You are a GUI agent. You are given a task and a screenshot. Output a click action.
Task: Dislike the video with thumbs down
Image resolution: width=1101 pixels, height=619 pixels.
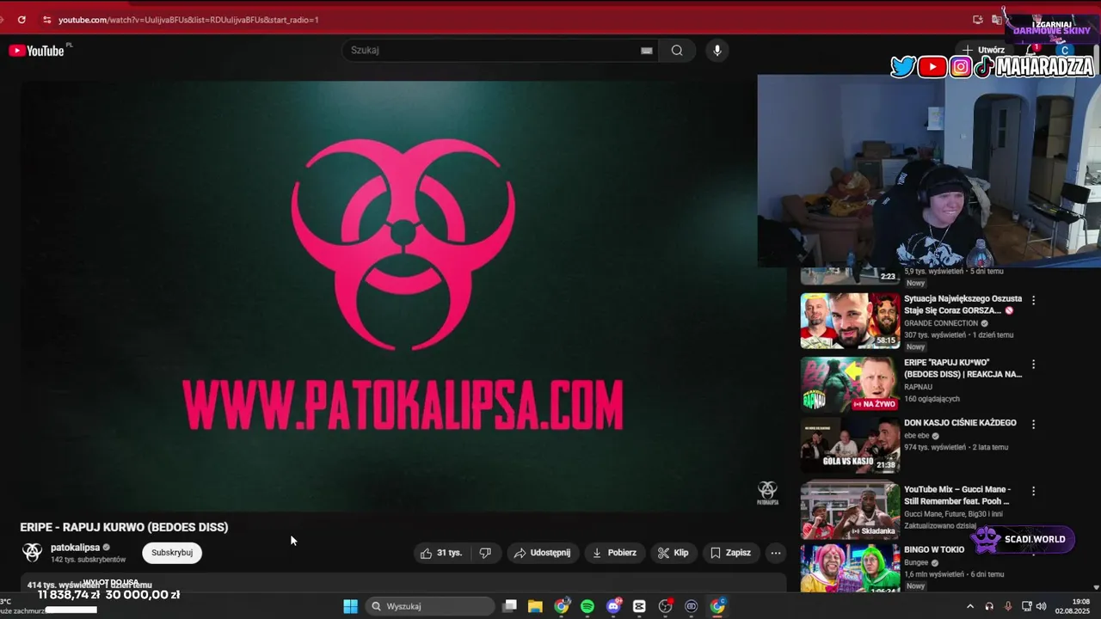(x=485, y=553)
